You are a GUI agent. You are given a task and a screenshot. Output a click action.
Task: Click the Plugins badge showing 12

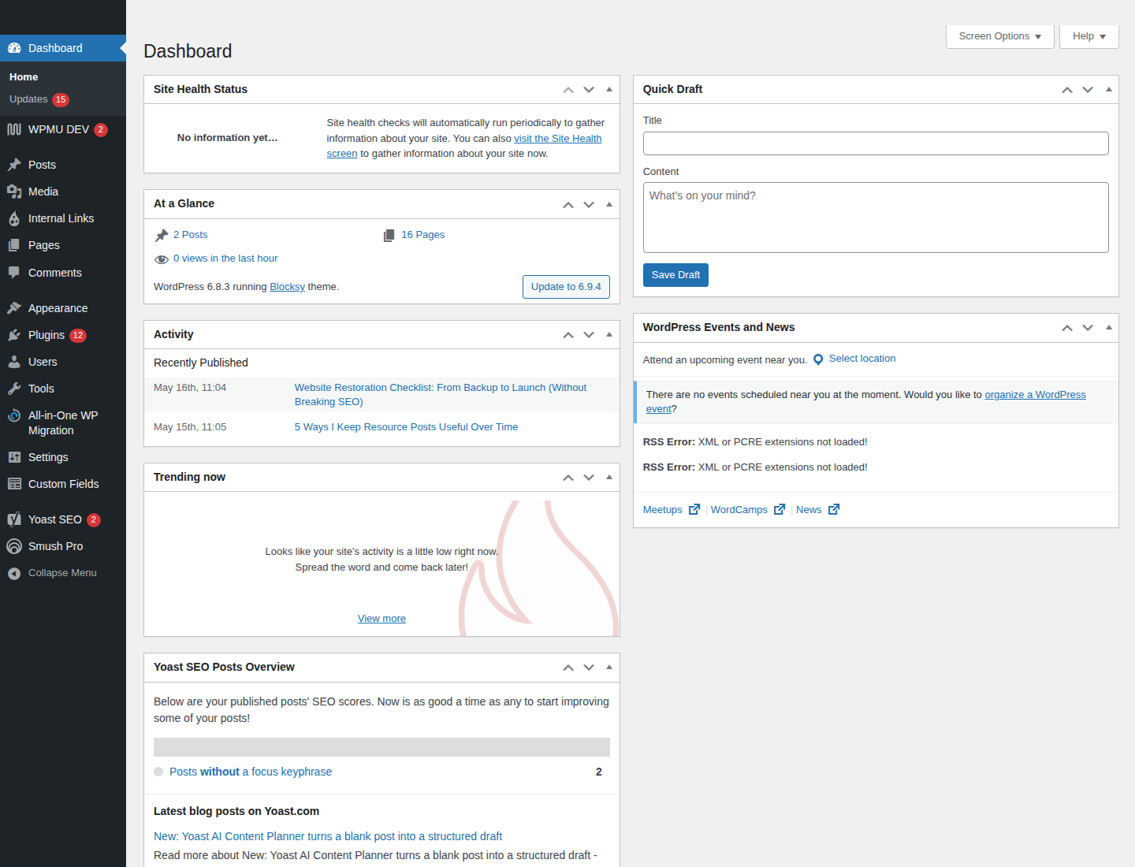pos(78,335)
